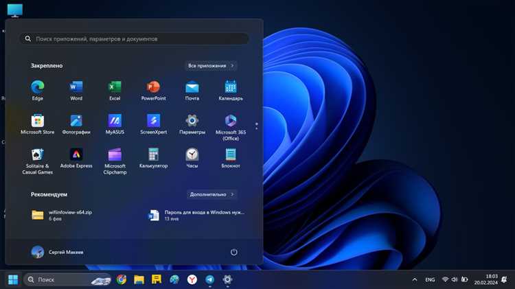Open the Wi-Fi network tray icon
The height and width of the screenshot is (289, 515).
445,279
